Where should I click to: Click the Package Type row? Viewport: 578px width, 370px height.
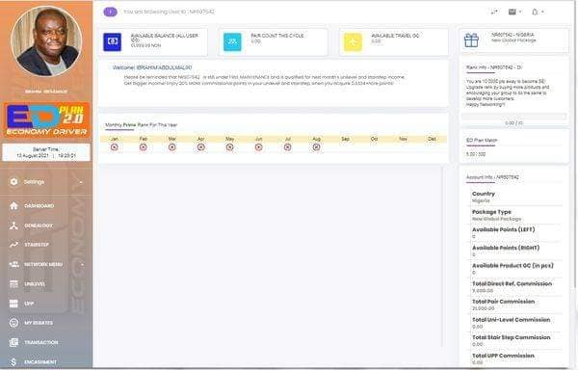[516, 215]
